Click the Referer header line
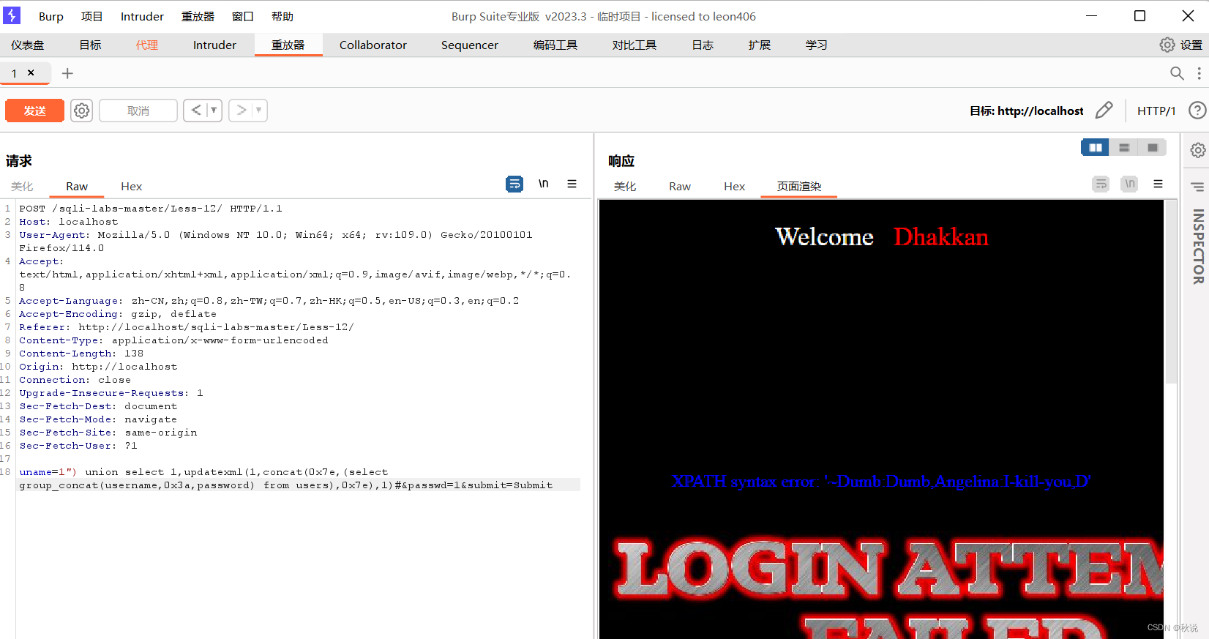 (x=187, y=327)
